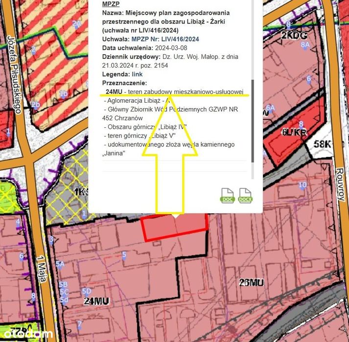Viewport: 349px width, 342px height.
Task: Click address point 3
Action: coord(51,239)
